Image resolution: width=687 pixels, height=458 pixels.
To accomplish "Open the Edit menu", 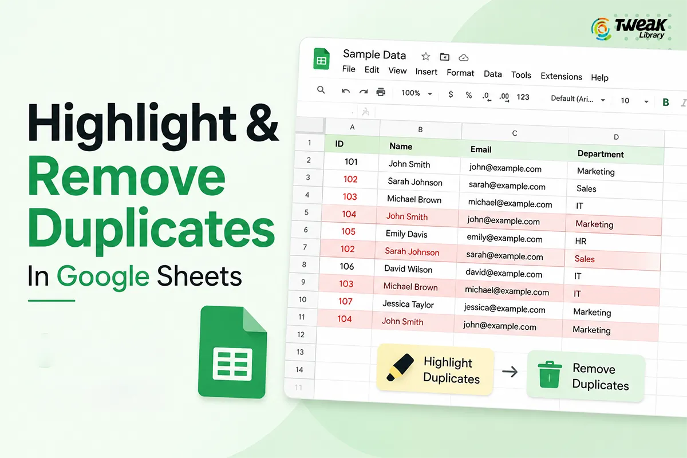I will 372,70.
